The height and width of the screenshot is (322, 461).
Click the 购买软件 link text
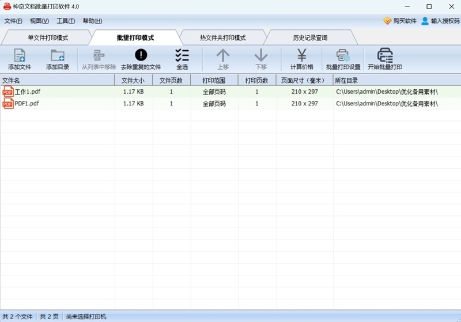tap(405, 21)
